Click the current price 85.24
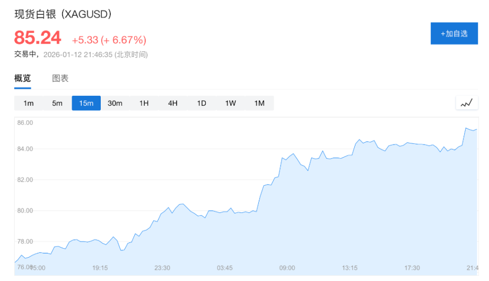This screenshot has height=281, width=489. coord(38,38)
